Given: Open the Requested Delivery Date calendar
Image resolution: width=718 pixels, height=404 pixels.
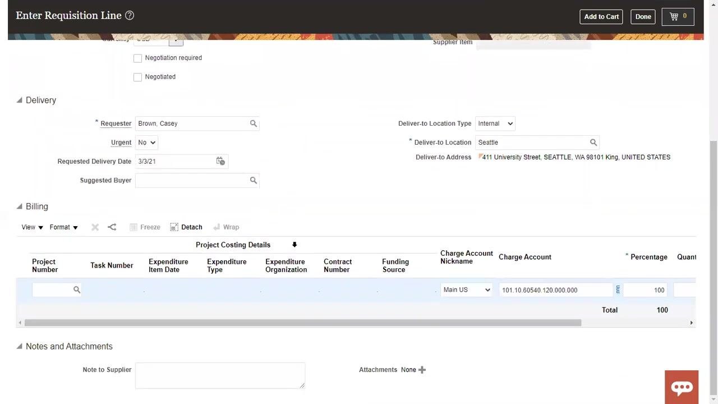Looking at the screenshot, I should (220, 161).
